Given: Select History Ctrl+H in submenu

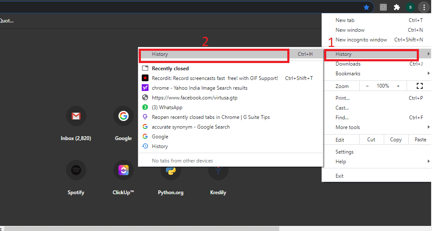Looking at the screenshot, I should (x=230, y=54).
